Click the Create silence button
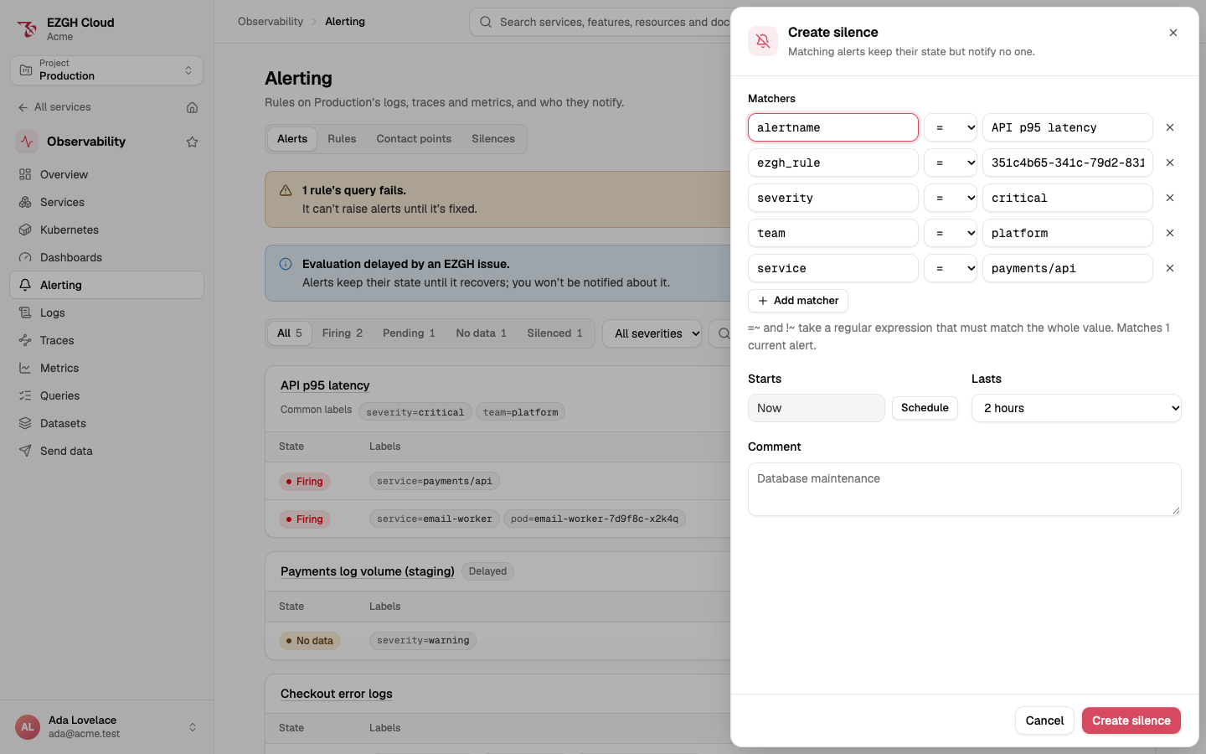 [1131, 720]
